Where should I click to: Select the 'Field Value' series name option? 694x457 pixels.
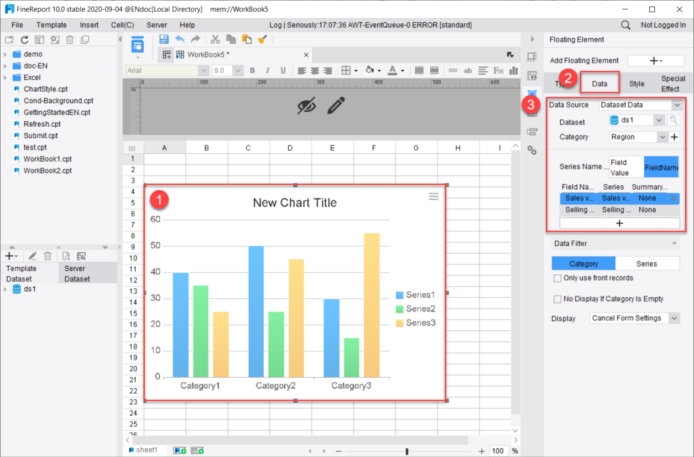pos(627,168)
